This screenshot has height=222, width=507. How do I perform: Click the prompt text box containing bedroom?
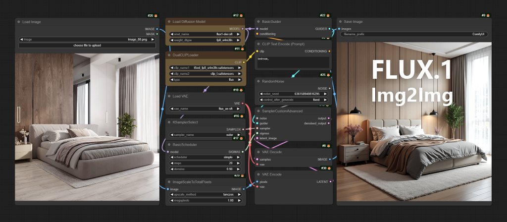tap(293, 62)
